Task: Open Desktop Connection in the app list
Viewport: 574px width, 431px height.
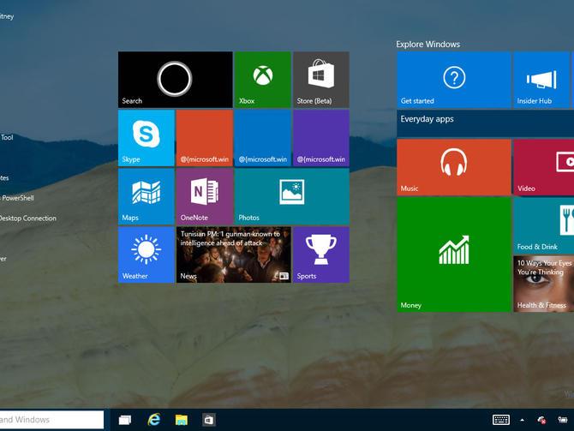Action: click(x=27, y=218)
